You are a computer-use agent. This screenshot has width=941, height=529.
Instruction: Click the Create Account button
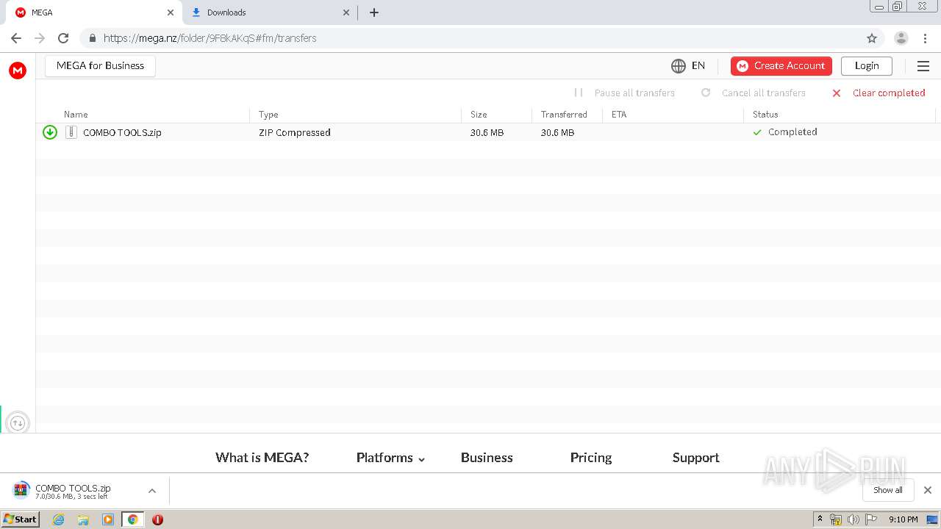click(x=781, y=66)
